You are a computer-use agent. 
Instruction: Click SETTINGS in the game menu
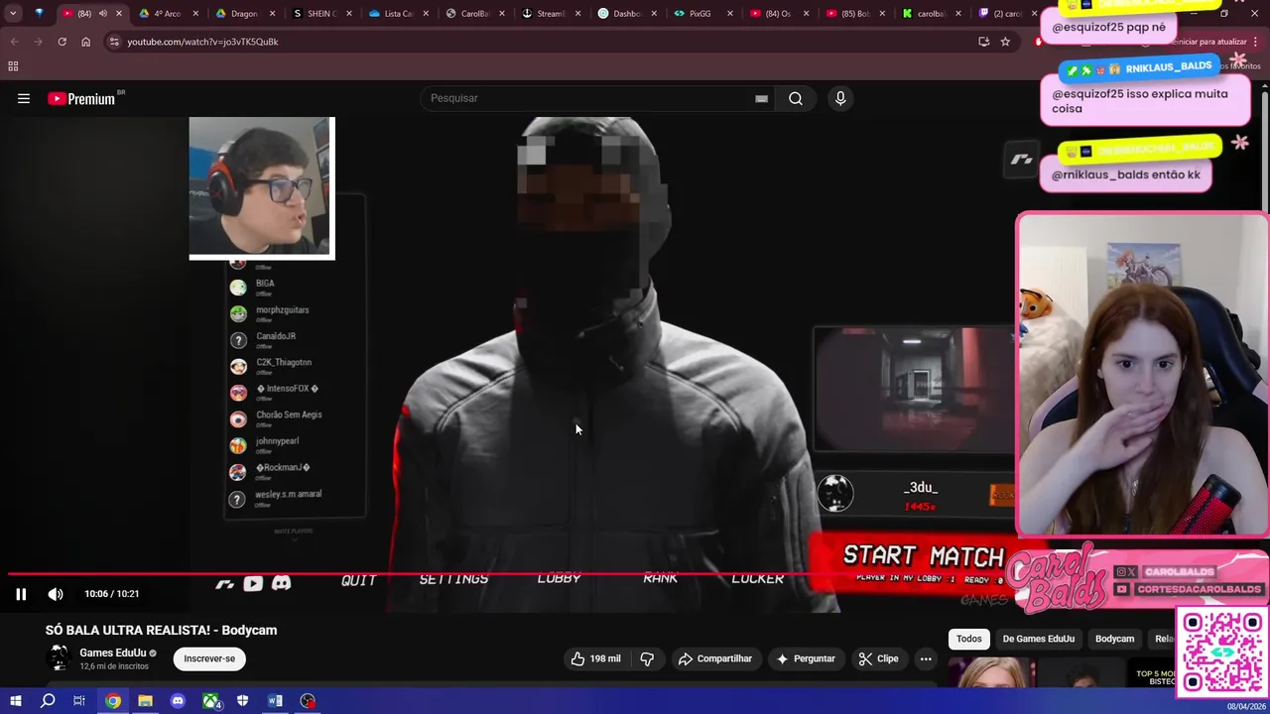pyautogui.click(x=453, y=580)
